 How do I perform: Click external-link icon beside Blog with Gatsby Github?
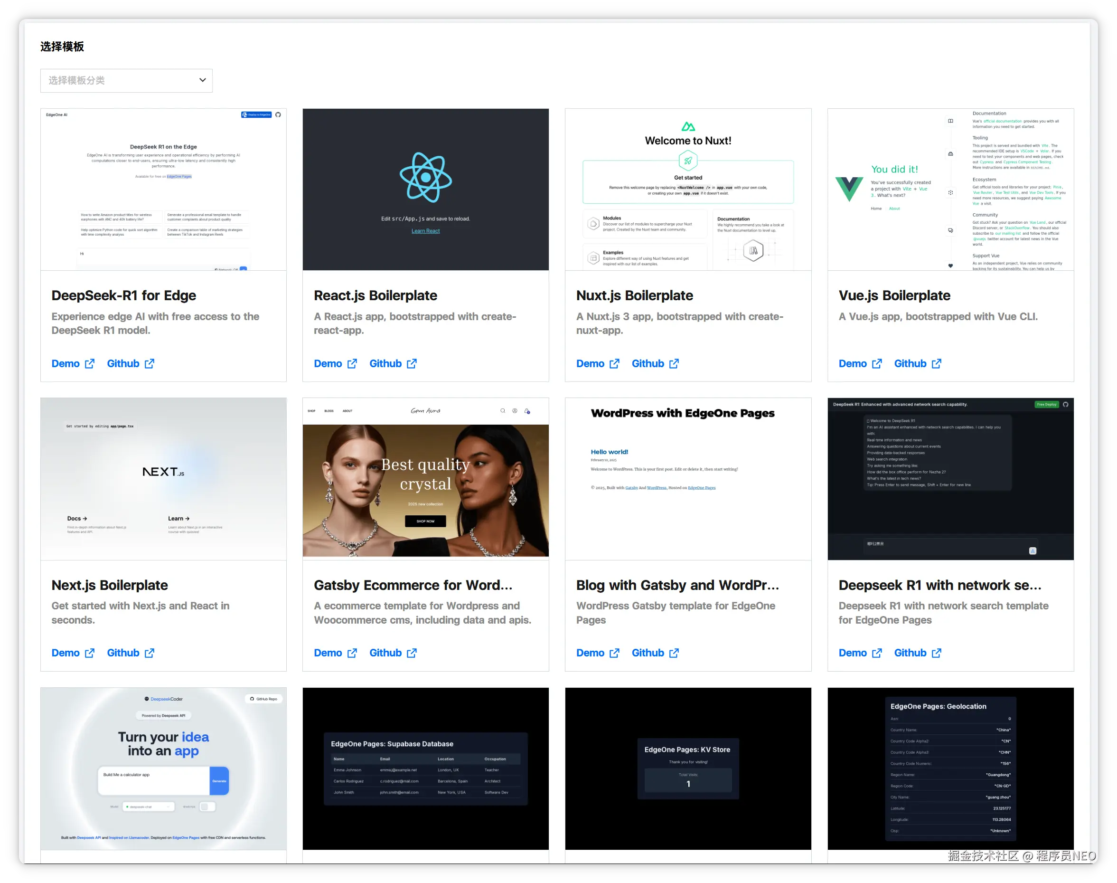(674, 653)
